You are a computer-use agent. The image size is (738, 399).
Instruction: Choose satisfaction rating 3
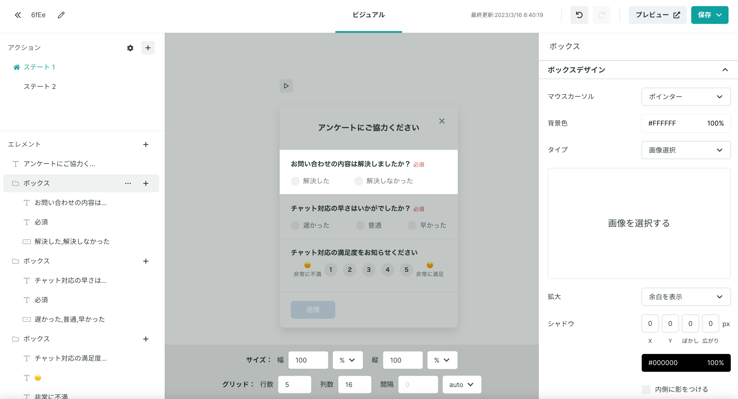coord(368,270)
